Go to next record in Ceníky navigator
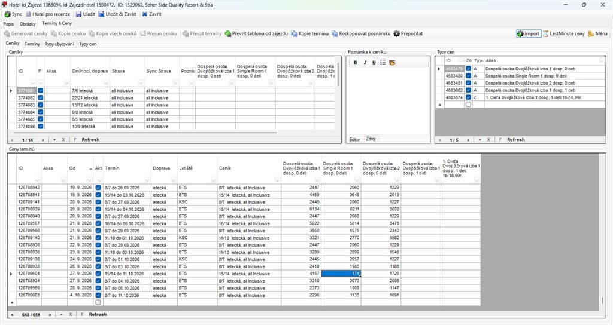Image resolution: width=613 pixels, height=325 pixels. (43, 140)
